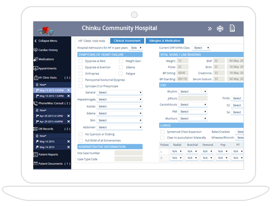Screen dimensions: 273x207
Task: Click the printer icon in header
Action: pyautogui.click(x=220, y=28)
